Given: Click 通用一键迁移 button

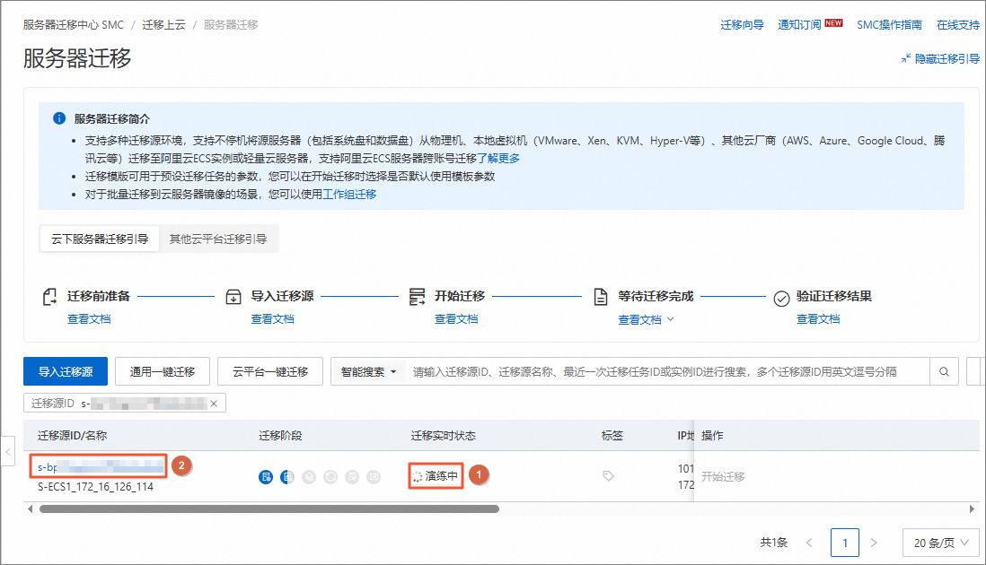Looking at the screenshot, I should point(163,371).
